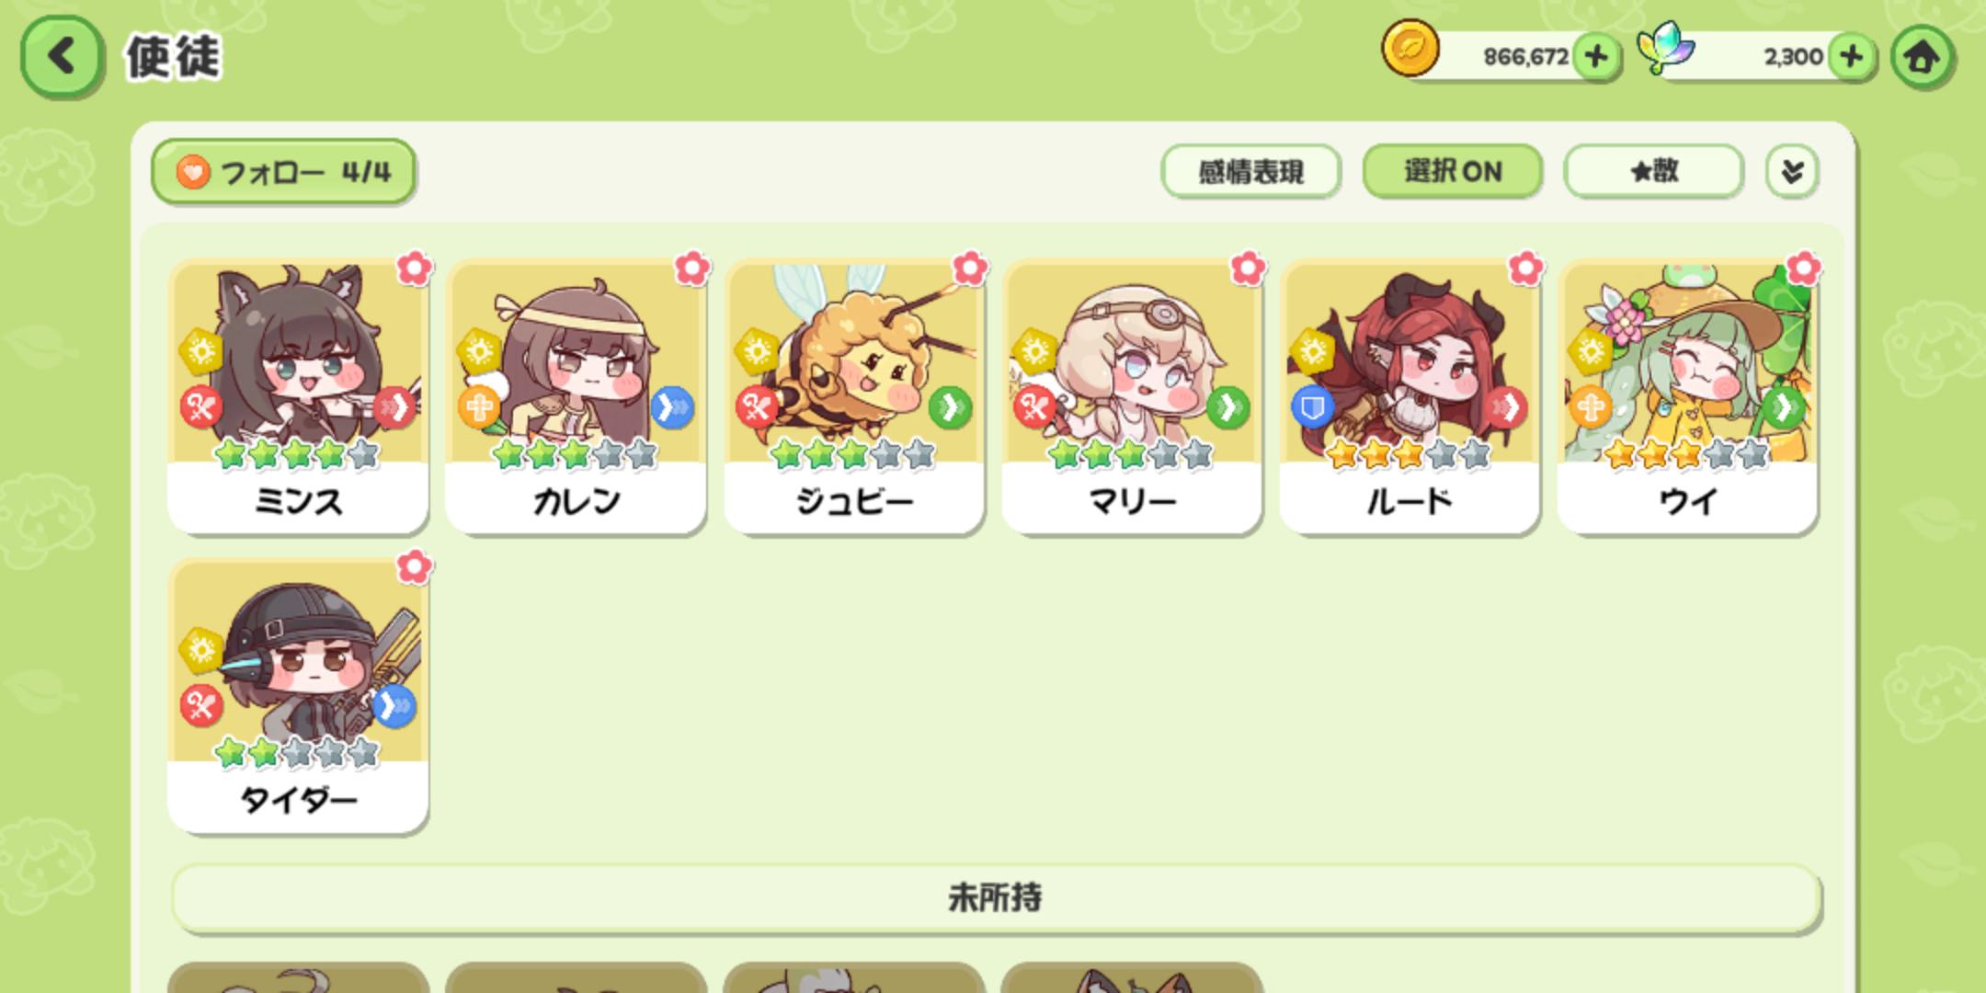Click the shield role icon on ルード

click(1312, 407)
